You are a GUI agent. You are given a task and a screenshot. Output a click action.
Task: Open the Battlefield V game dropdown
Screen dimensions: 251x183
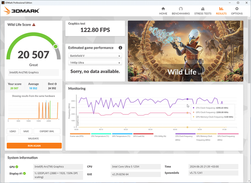[x=95, y=56]
